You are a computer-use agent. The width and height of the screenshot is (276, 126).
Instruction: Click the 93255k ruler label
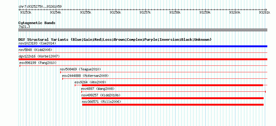tap(86, 12)
